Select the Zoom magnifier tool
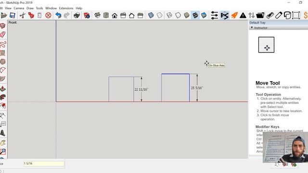The image size is (308, 173). coord(3,152)
